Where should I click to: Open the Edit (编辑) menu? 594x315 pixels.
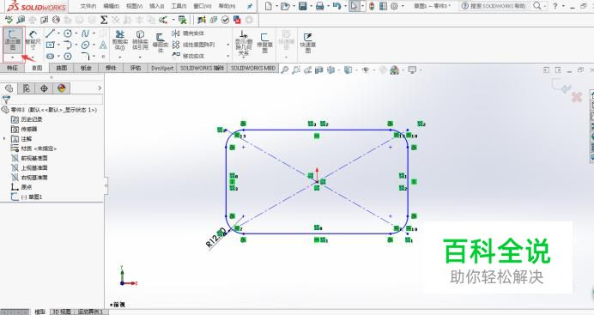(x=111, y=6)
